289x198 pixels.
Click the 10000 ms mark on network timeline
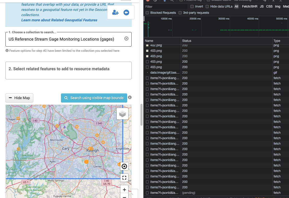166,18
